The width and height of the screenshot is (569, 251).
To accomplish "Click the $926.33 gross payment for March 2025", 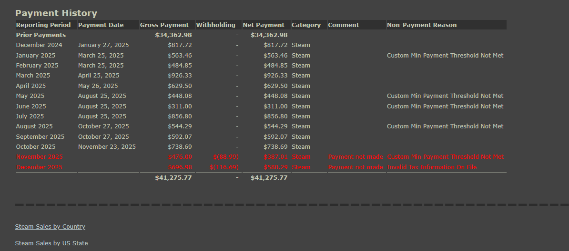I will [180, 75].
